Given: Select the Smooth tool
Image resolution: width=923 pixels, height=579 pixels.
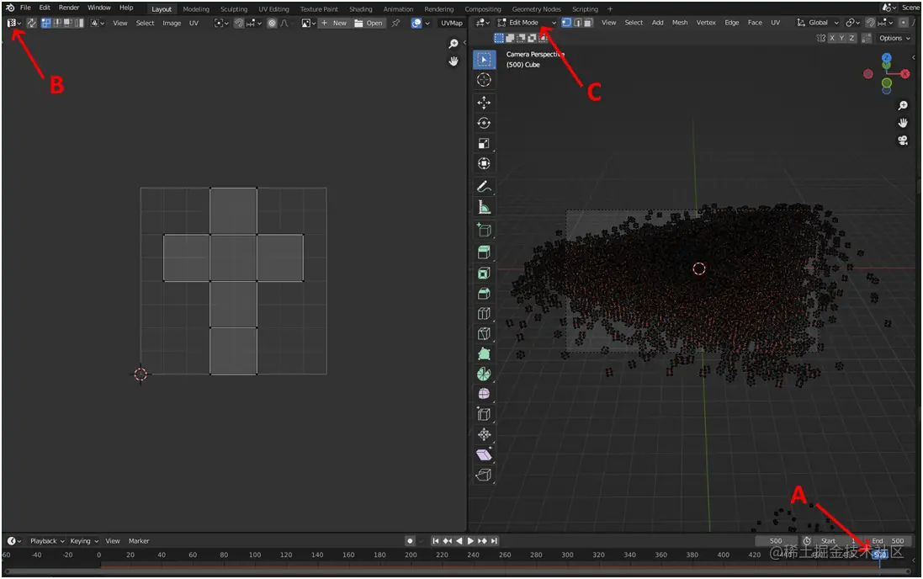Looking at the screenshot, I should tap(484, 394).
